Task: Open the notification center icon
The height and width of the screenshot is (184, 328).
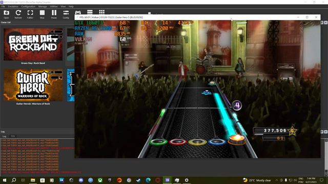Action: pos(322,180)
